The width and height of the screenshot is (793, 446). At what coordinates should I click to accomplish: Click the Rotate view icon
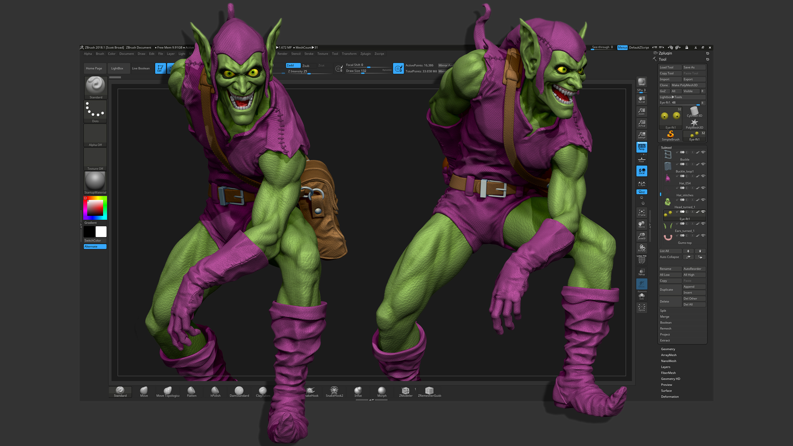[x=642, y=248]
